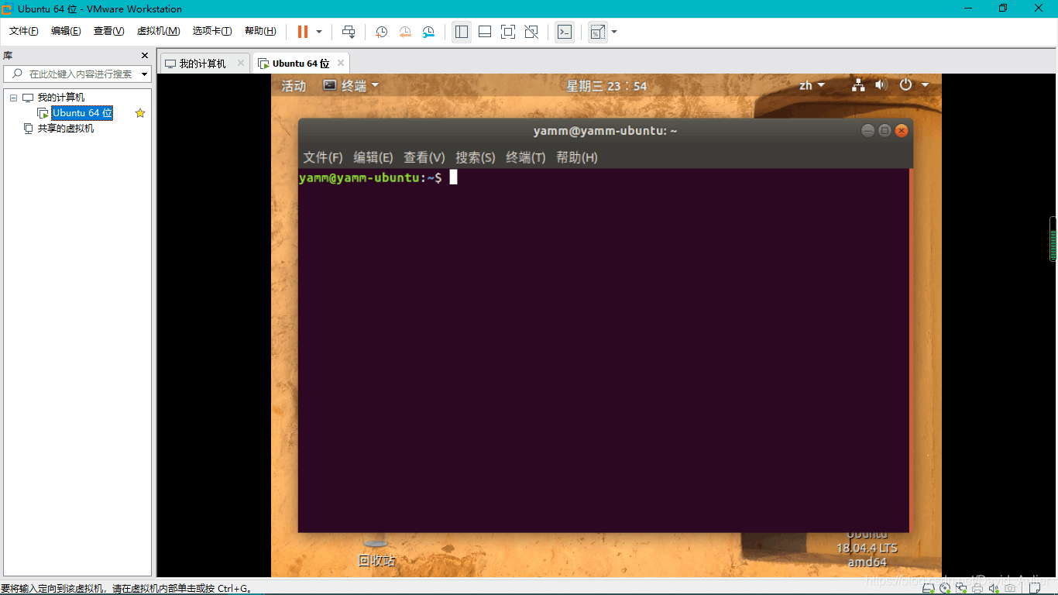This screenshot has width=1058, height=595.
Task: Click the Ubuntu clock 星期三 23:54
Action: 606,86
